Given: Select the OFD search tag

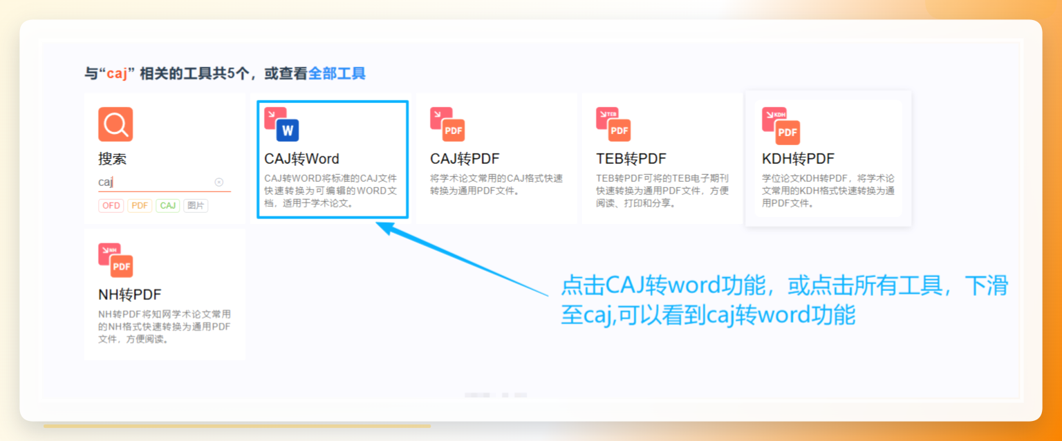Looking at the screenshot, I should pos(111,205).
